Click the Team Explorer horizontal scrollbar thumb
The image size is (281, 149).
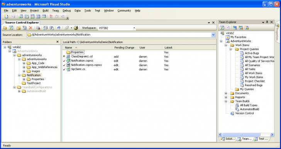[x=242, y=134]
